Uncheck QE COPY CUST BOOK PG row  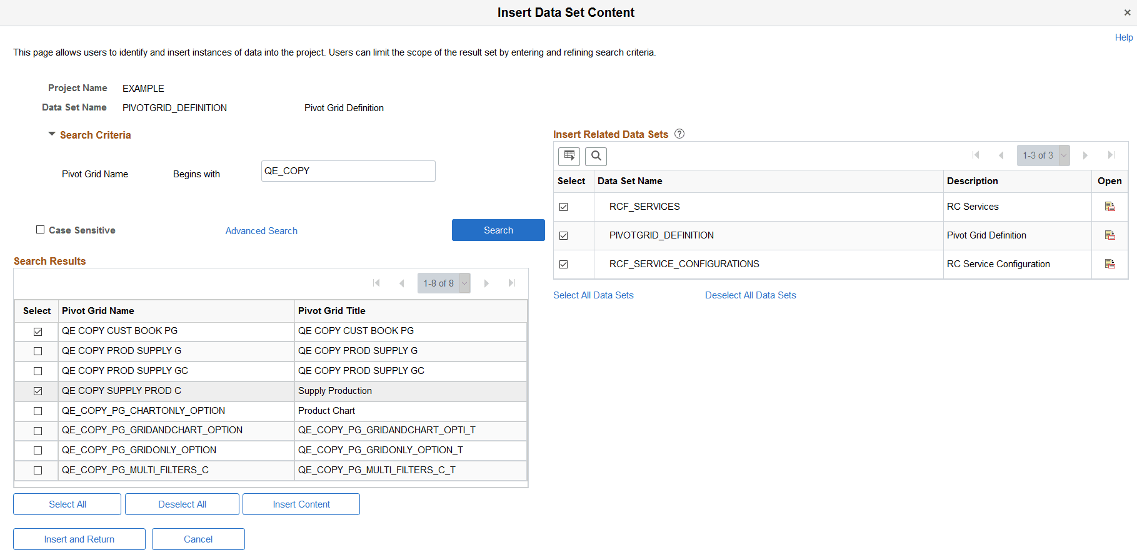coord(38,332)
